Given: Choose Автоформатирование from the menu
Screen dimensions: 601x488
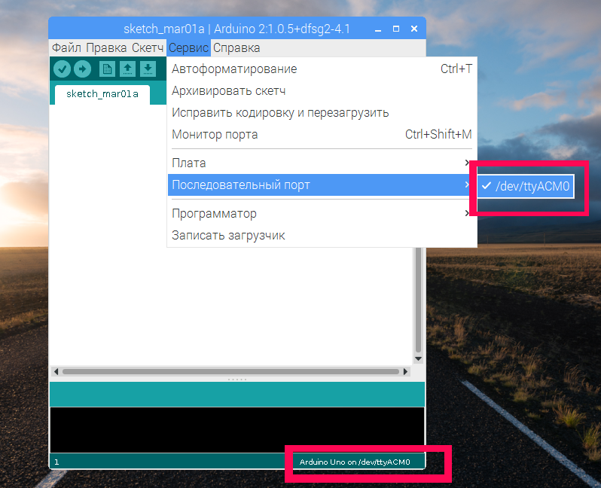Looking at the screenshot, I should tap(322, 69).
